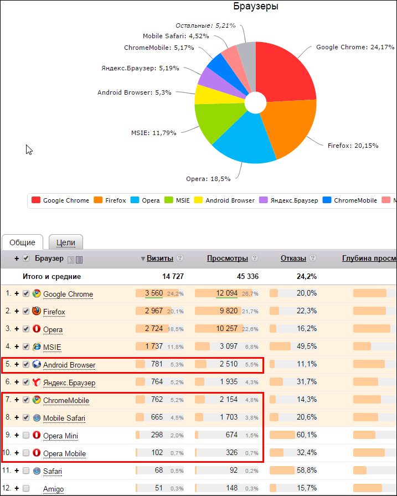Screen dimensions: 397x496
Task: Switch to the Общие tab
Action: point(22,242)
